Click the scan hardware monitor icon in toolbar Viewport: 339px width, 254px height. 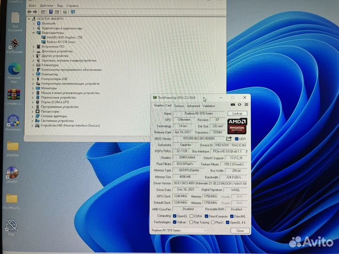pos(73,12)
